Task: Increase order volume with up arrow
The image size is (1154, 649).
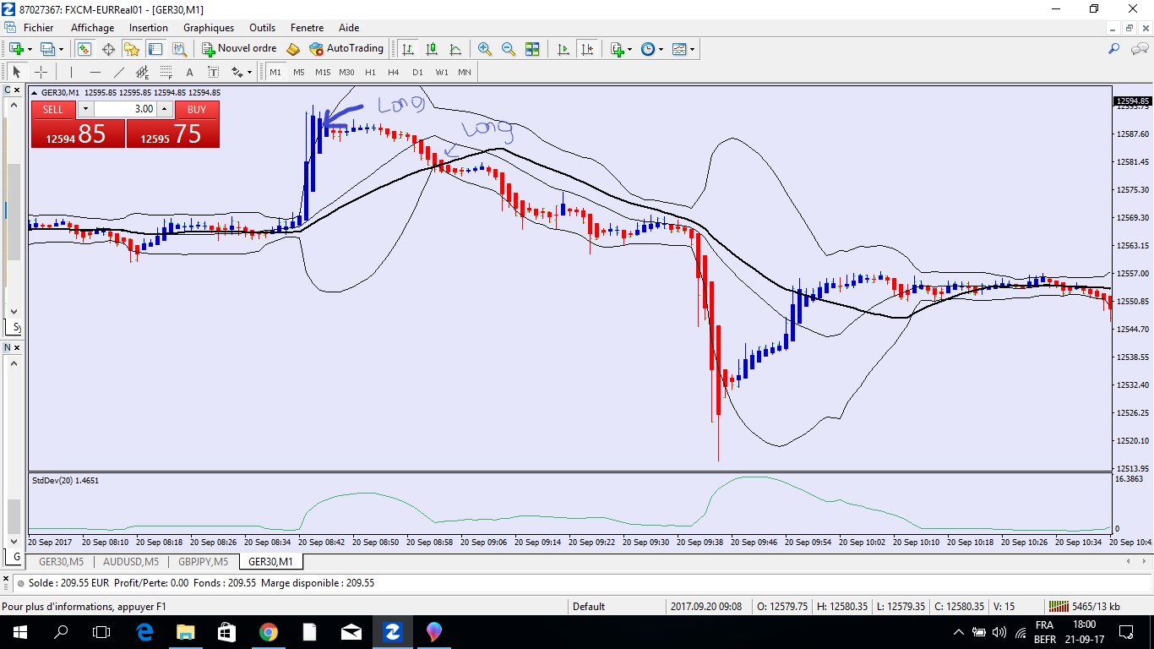Action: click(x=165, y=109)
